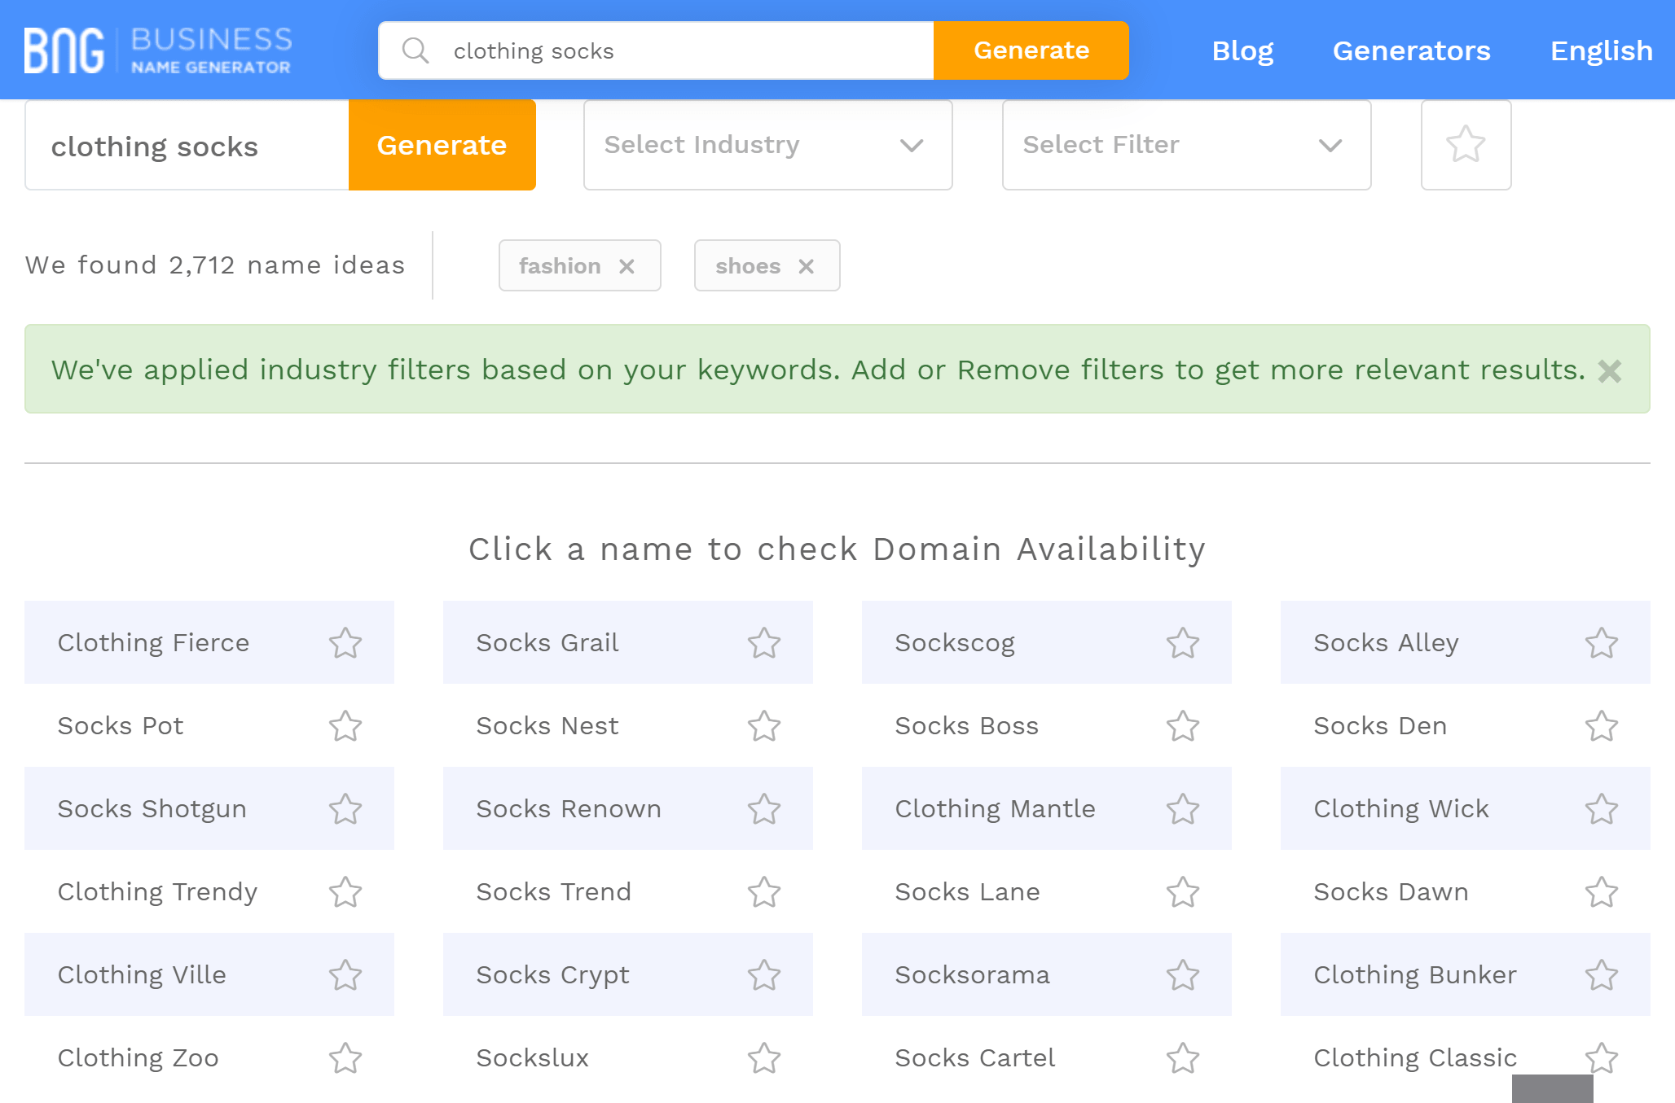The image size is (1675, 1103).
Task: Click the dismiss icon on fashion filter
Action: point(628,265)
